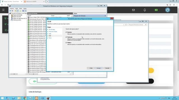Sort rules by the Perfil column header
The image size is (179, 100).
[69, 16]
